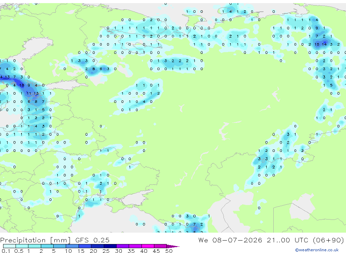Select the 10–15 mm blue legend swatch

tap(72, 246)
